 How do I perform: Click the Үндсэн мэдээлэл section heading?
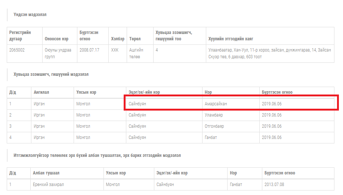30,15
